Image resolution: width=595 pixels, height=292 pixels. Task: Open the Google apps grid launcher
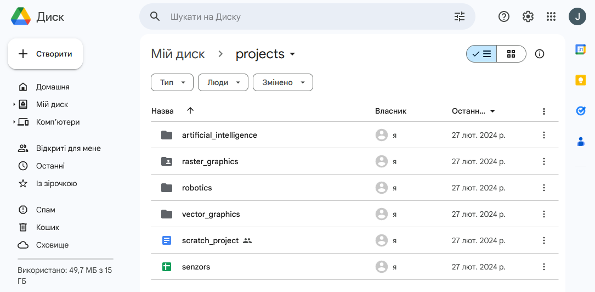[551, 16]
